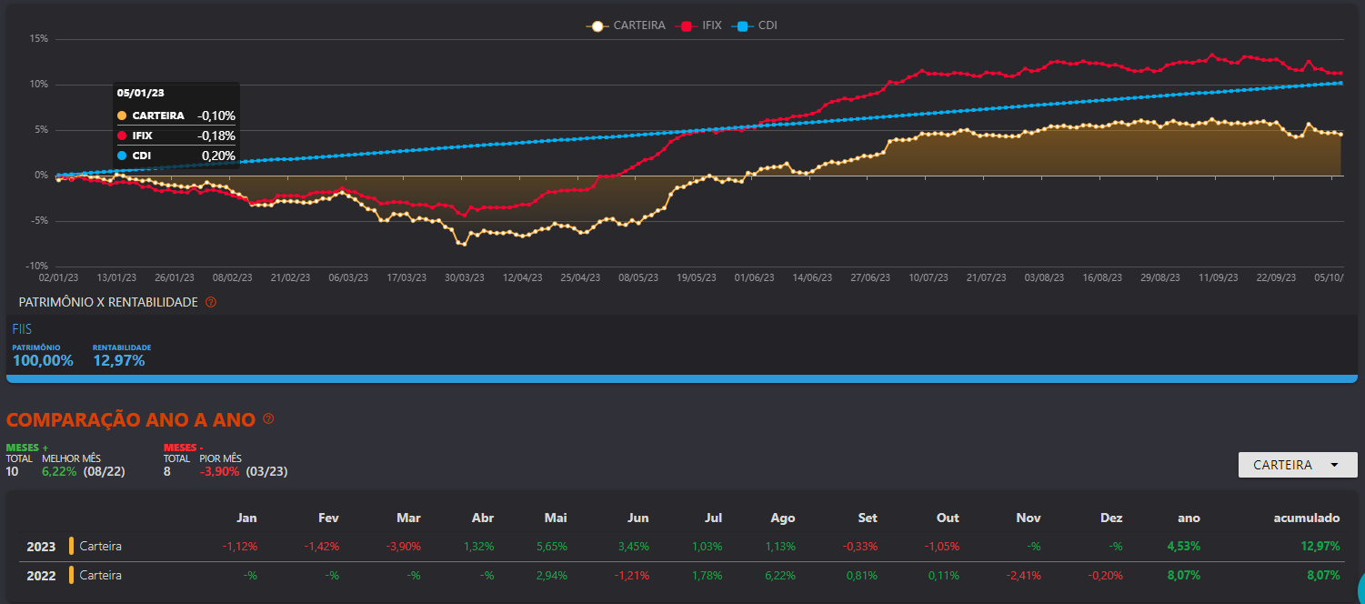
Task: Click the 2023 August value 1,13%
Action: pyautogui.click(x=779, y=547)
